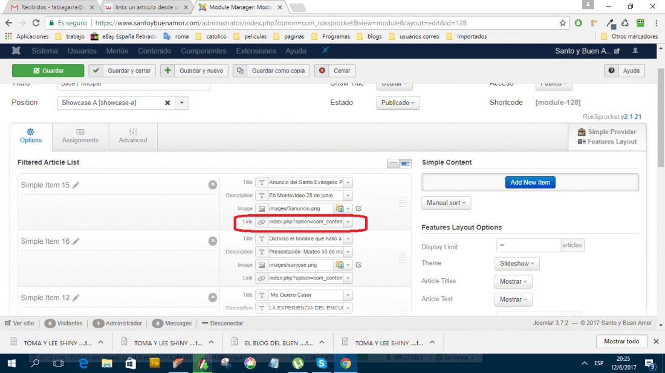Click the Display Limit input field

point(528,245)
